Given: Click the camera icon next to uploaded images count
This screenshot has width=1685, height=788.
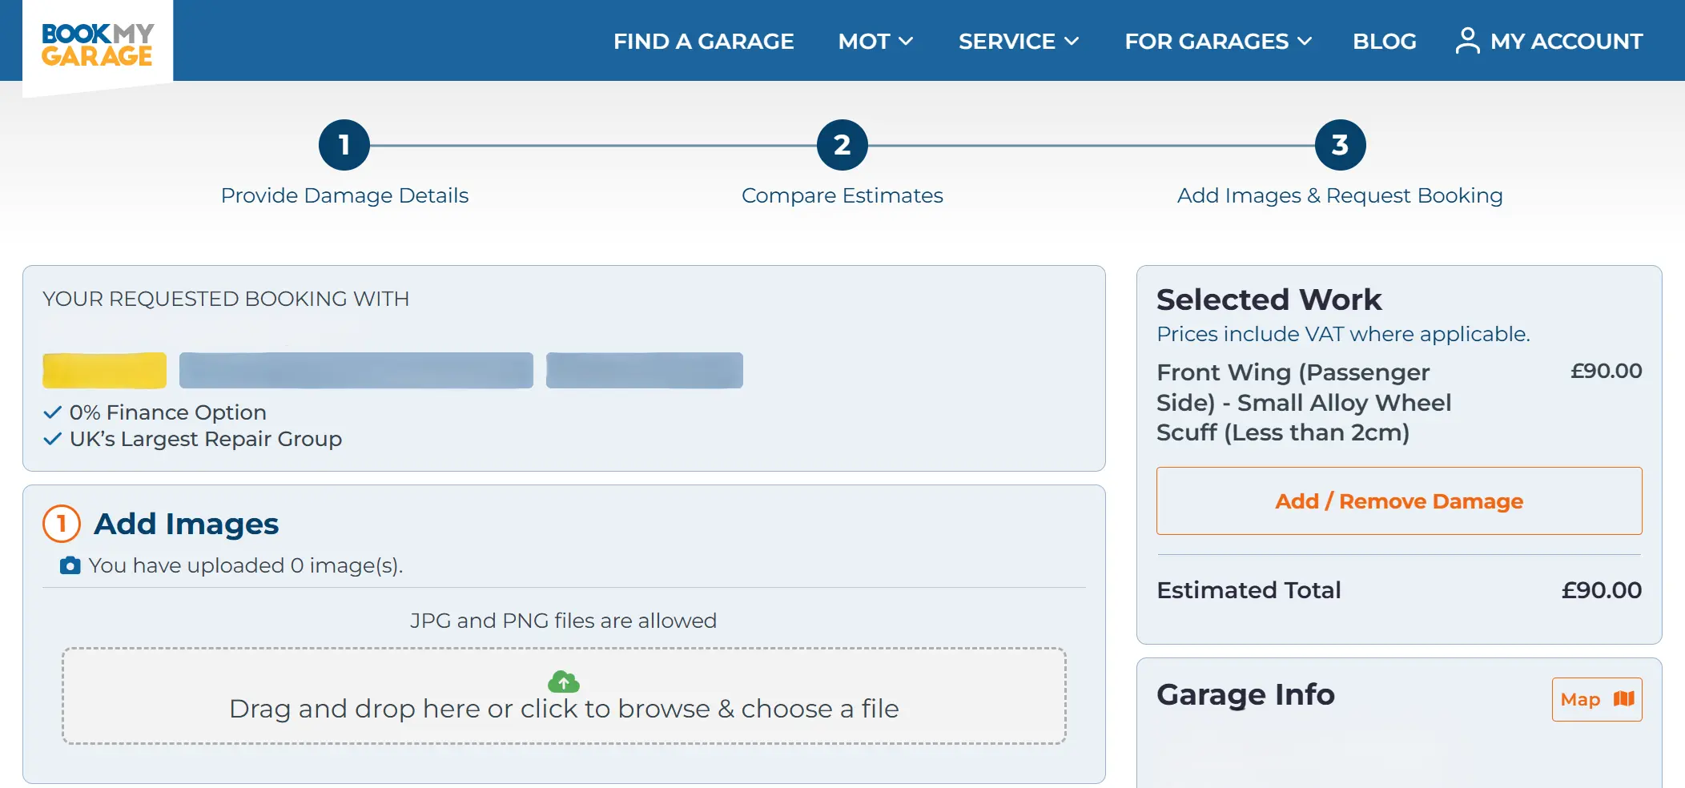Looking at the screenshot, I should coord(69,565).
